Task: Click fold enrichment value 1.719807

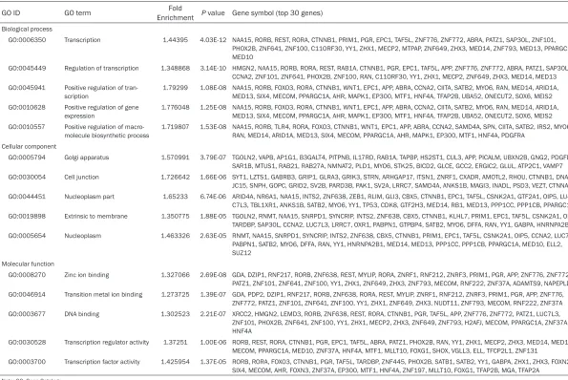Action: click(x=176, y=127)
